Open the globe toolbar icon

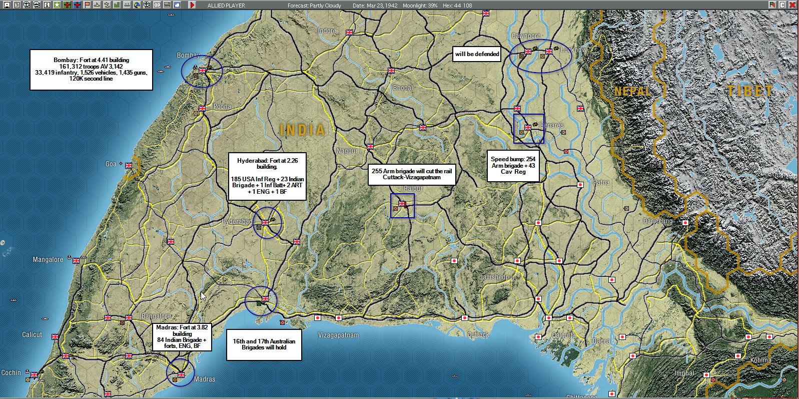[137, 5]
